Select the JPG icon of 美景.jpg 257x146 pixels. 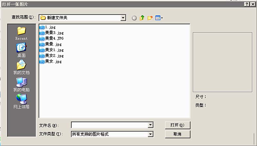[x=42, y=45]
